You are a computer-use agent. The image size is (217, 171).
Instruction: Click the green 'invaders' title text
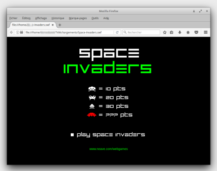coord(107,68)
